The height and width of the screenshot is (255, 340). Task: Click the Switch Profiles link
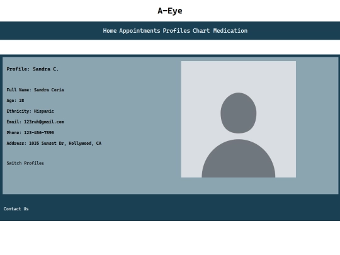(x=25, y=163)
